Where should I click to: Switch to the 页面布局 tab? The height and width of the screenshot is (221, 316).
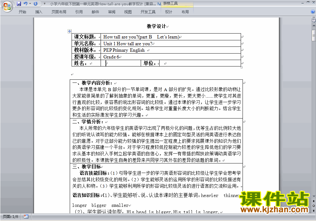59,12
